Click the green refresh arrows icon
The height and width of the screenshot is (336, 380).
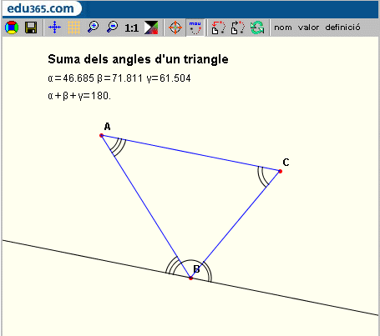(257, 28)
